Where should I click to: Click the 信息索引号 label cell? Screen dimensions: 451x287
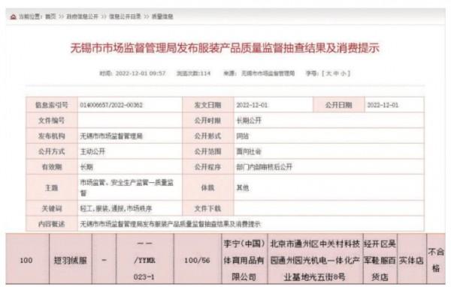click(x=52, y=105)
